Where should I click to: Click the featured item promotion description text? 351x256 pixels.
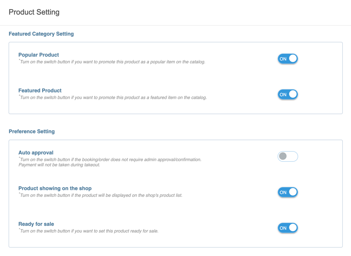[112, 97]
